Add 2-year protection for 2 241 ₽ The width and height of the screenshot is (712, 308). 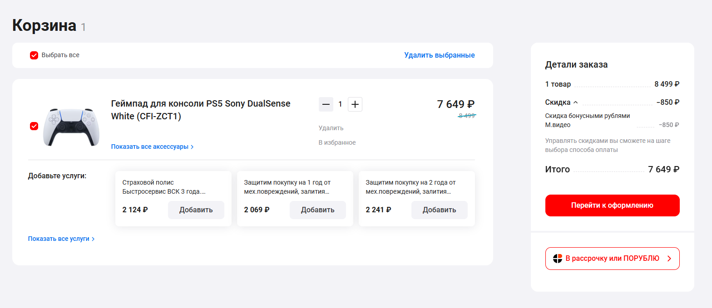[x=439, y=210]
